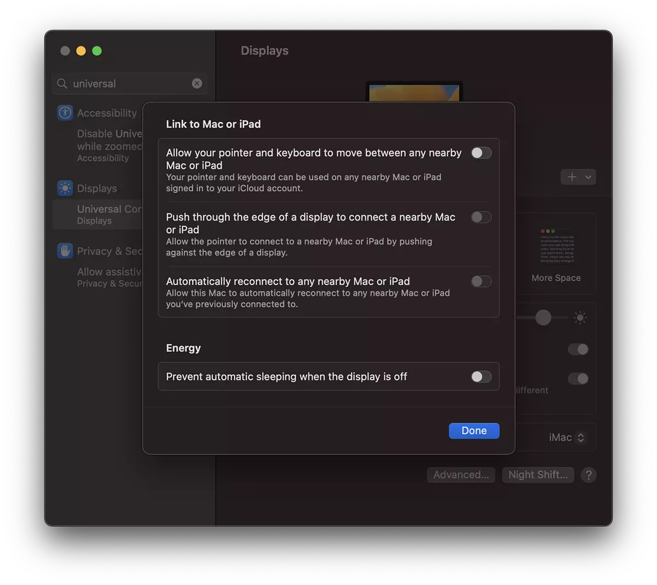Toggle Push through the edge of display

pyautogui.click(x=481, y=217)
